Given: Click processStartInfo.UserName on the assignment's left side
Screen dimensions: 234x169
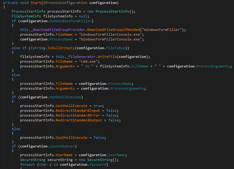Looking at the screenshot, I should point(46,155).
